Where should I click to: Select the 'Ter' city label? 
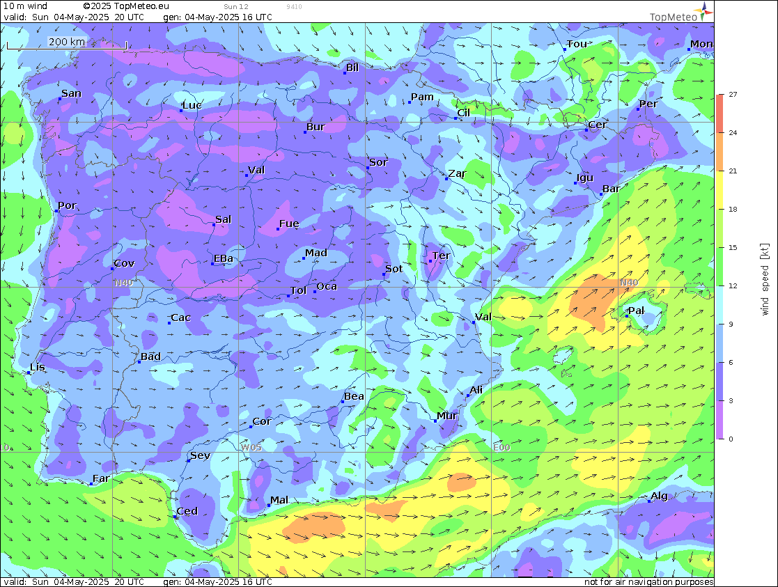click(441, 255)
